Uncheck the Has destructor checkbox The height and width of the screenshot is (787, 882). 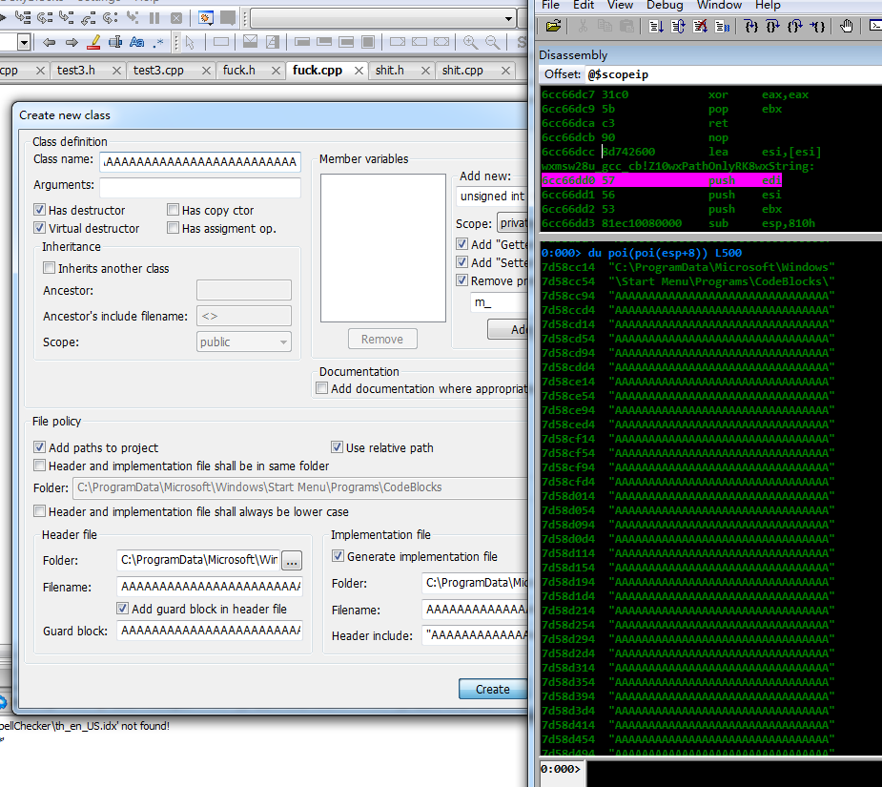click(39, 210)
